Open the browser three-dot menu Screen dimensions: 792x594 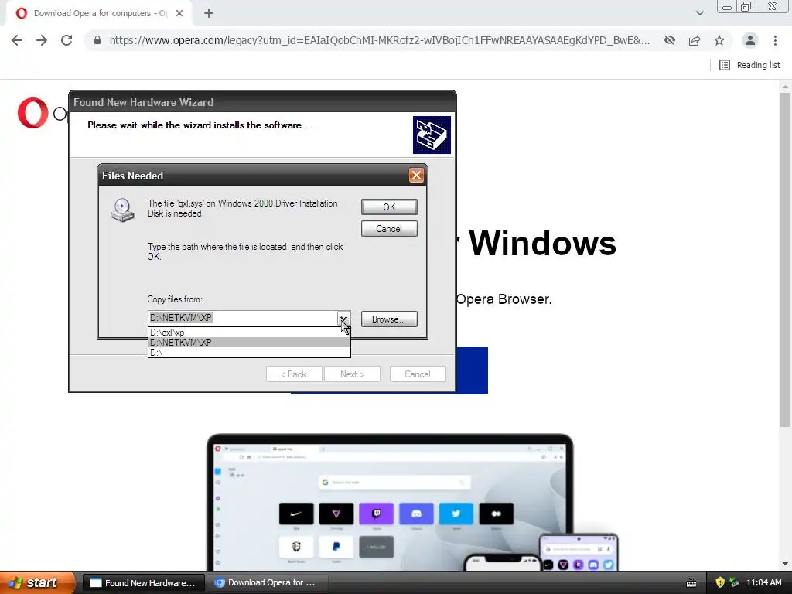(x=775, y=40)
